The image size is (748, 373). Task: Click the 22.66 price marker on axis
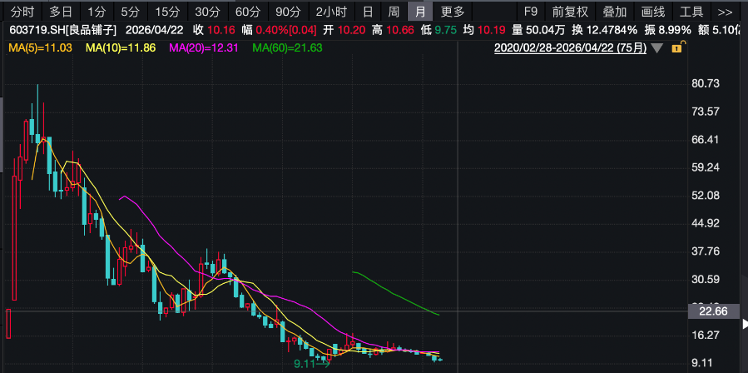pos(714,311)
